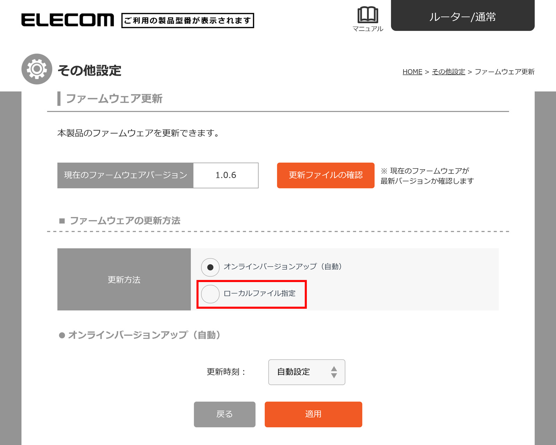Open その他設定 breadcrumb link
Image resolution: width=556 pixels, height=445 pixels.
[448, 72]
